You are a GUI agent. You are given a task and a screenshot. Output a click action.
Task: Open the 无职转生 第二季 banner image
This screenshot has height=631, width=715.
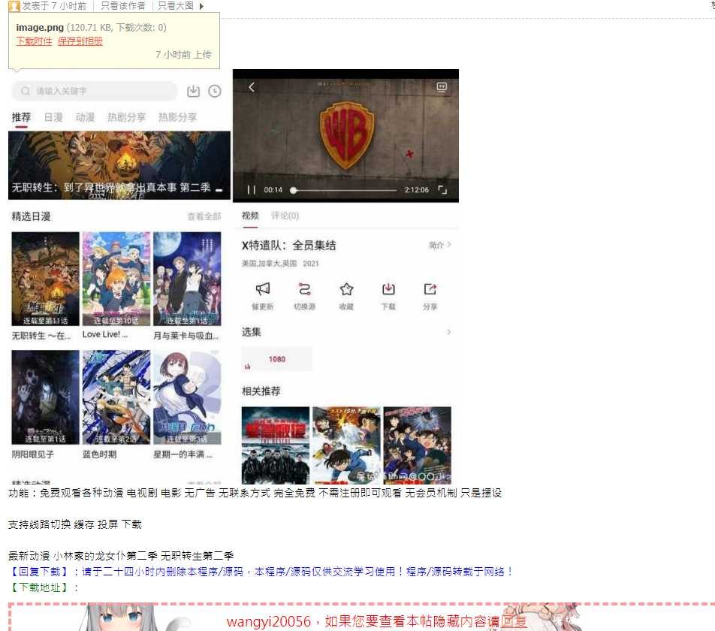point(119,165)
